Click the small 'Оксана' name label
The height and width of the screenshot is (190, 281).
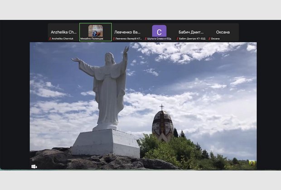tap(216, 39)
